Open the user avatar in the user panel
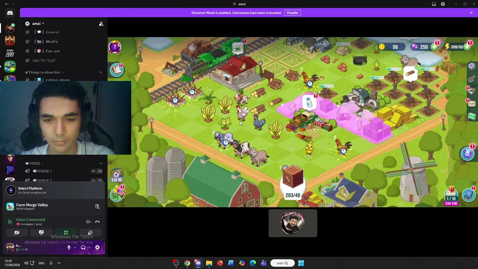Image resolution: width=478 pixels, height=269 pixels. point(10,247)
